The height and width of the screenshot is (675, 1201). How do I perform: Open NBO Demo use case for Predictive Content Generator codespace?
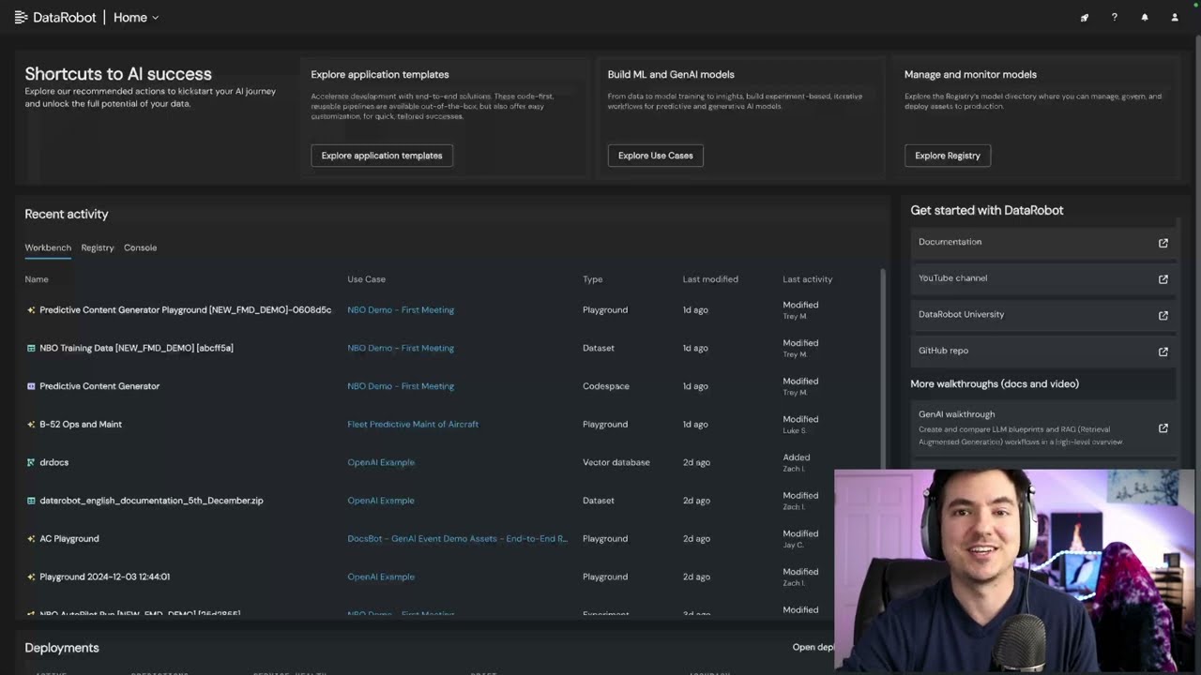[401, 386]
